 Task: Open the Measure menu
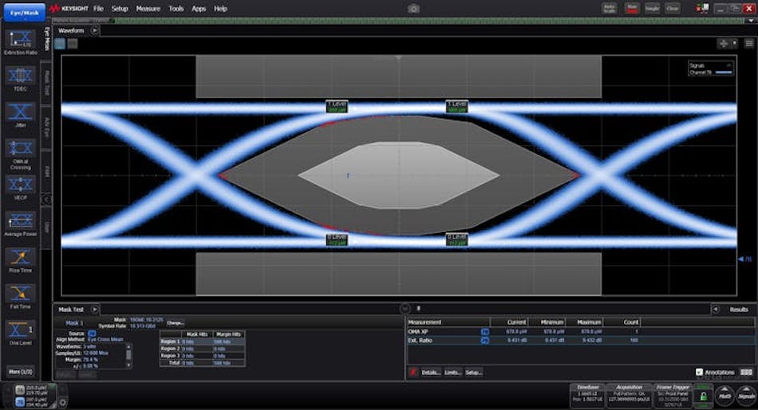[x=148, y=8]
